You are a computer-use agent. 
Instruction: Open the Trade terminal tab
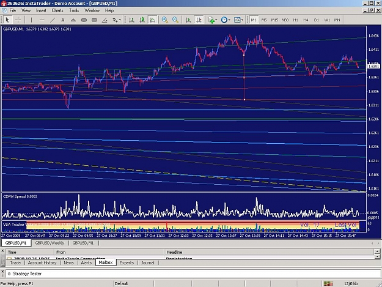[x=15, y=263]
